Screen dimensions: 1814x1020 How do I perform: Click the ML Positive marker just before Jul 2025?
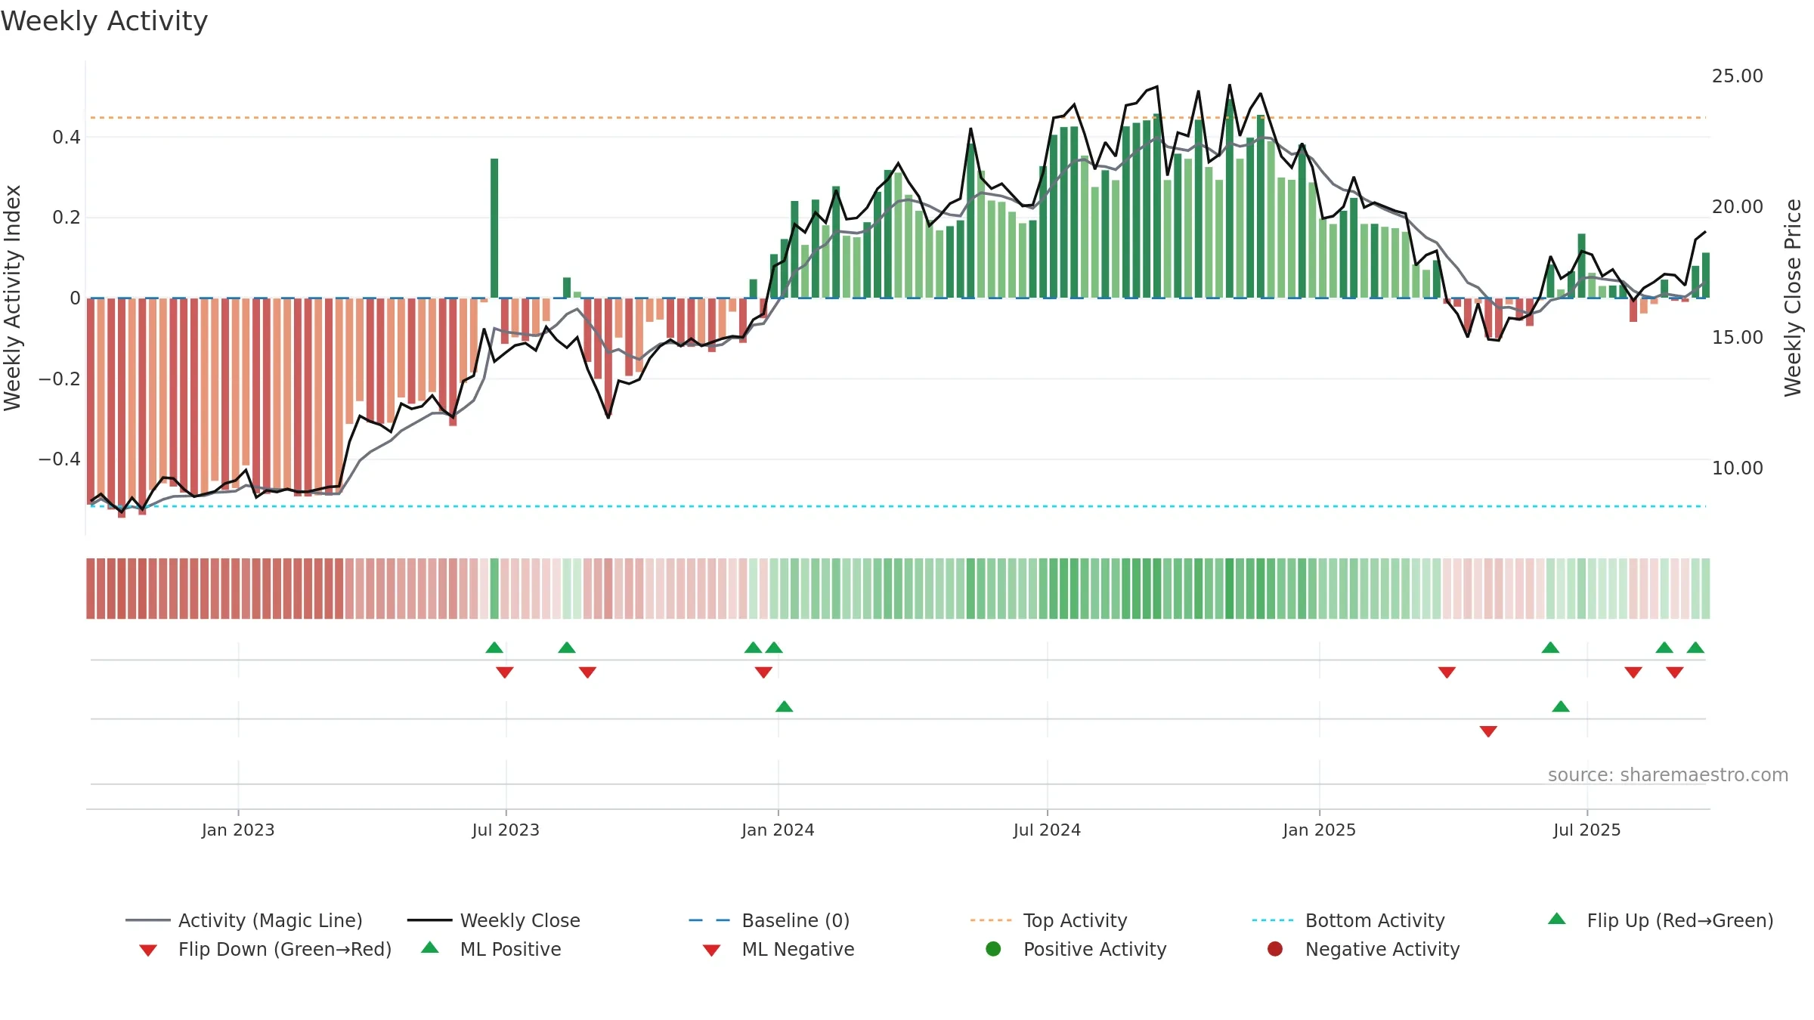coord(1561,706)
